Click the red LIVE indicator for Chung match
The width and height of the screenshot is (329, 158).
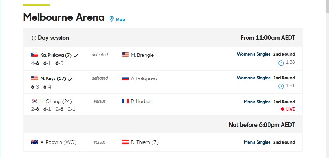click(x=288, y=109)
